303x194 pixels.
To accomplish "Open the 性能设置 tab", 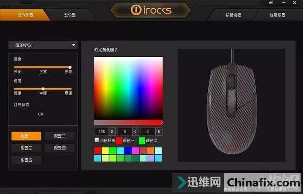I will tap(277, 15).
